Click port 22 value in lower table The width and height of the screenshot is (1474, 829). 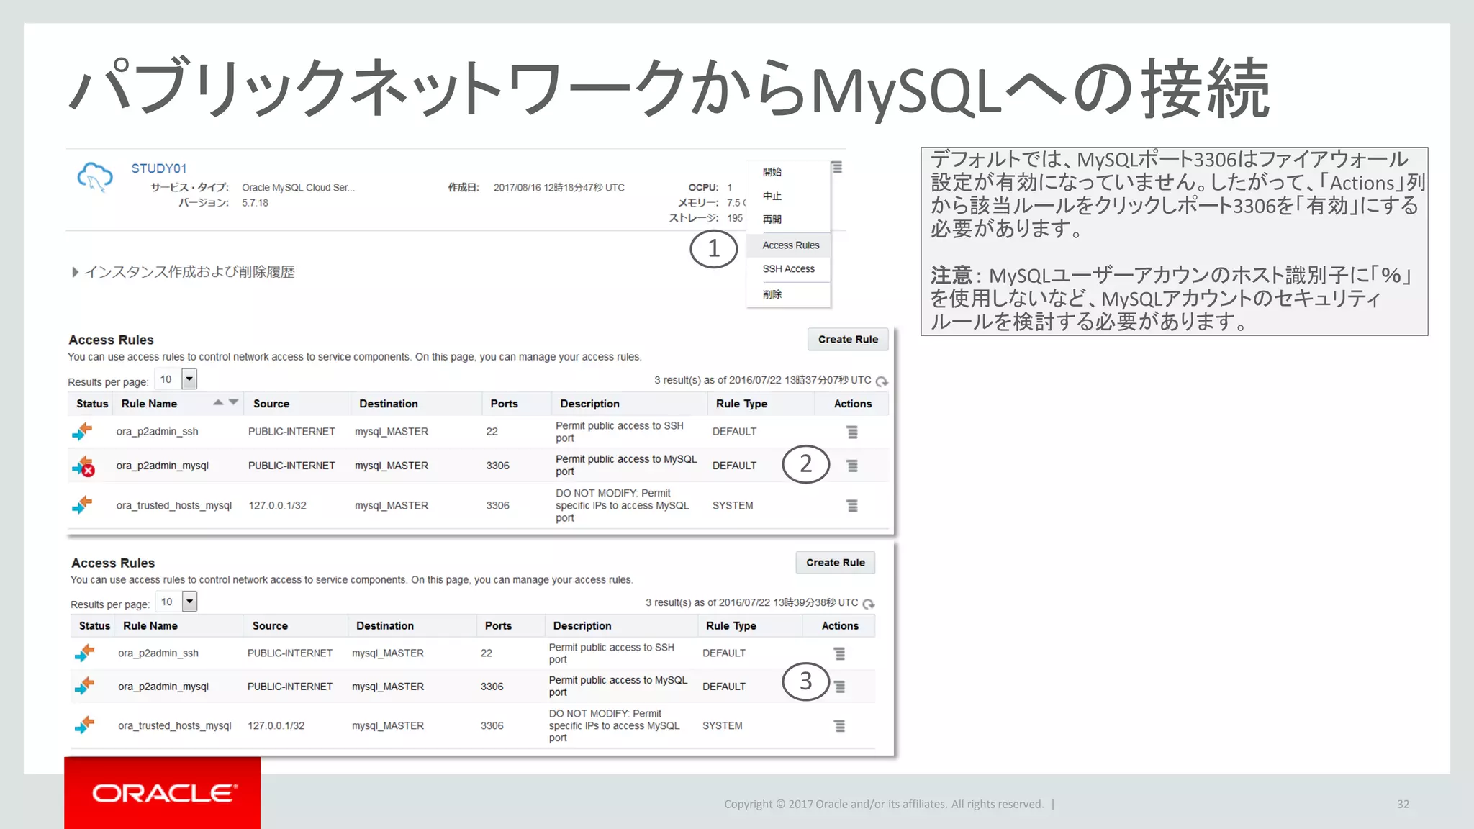[487, 653]
